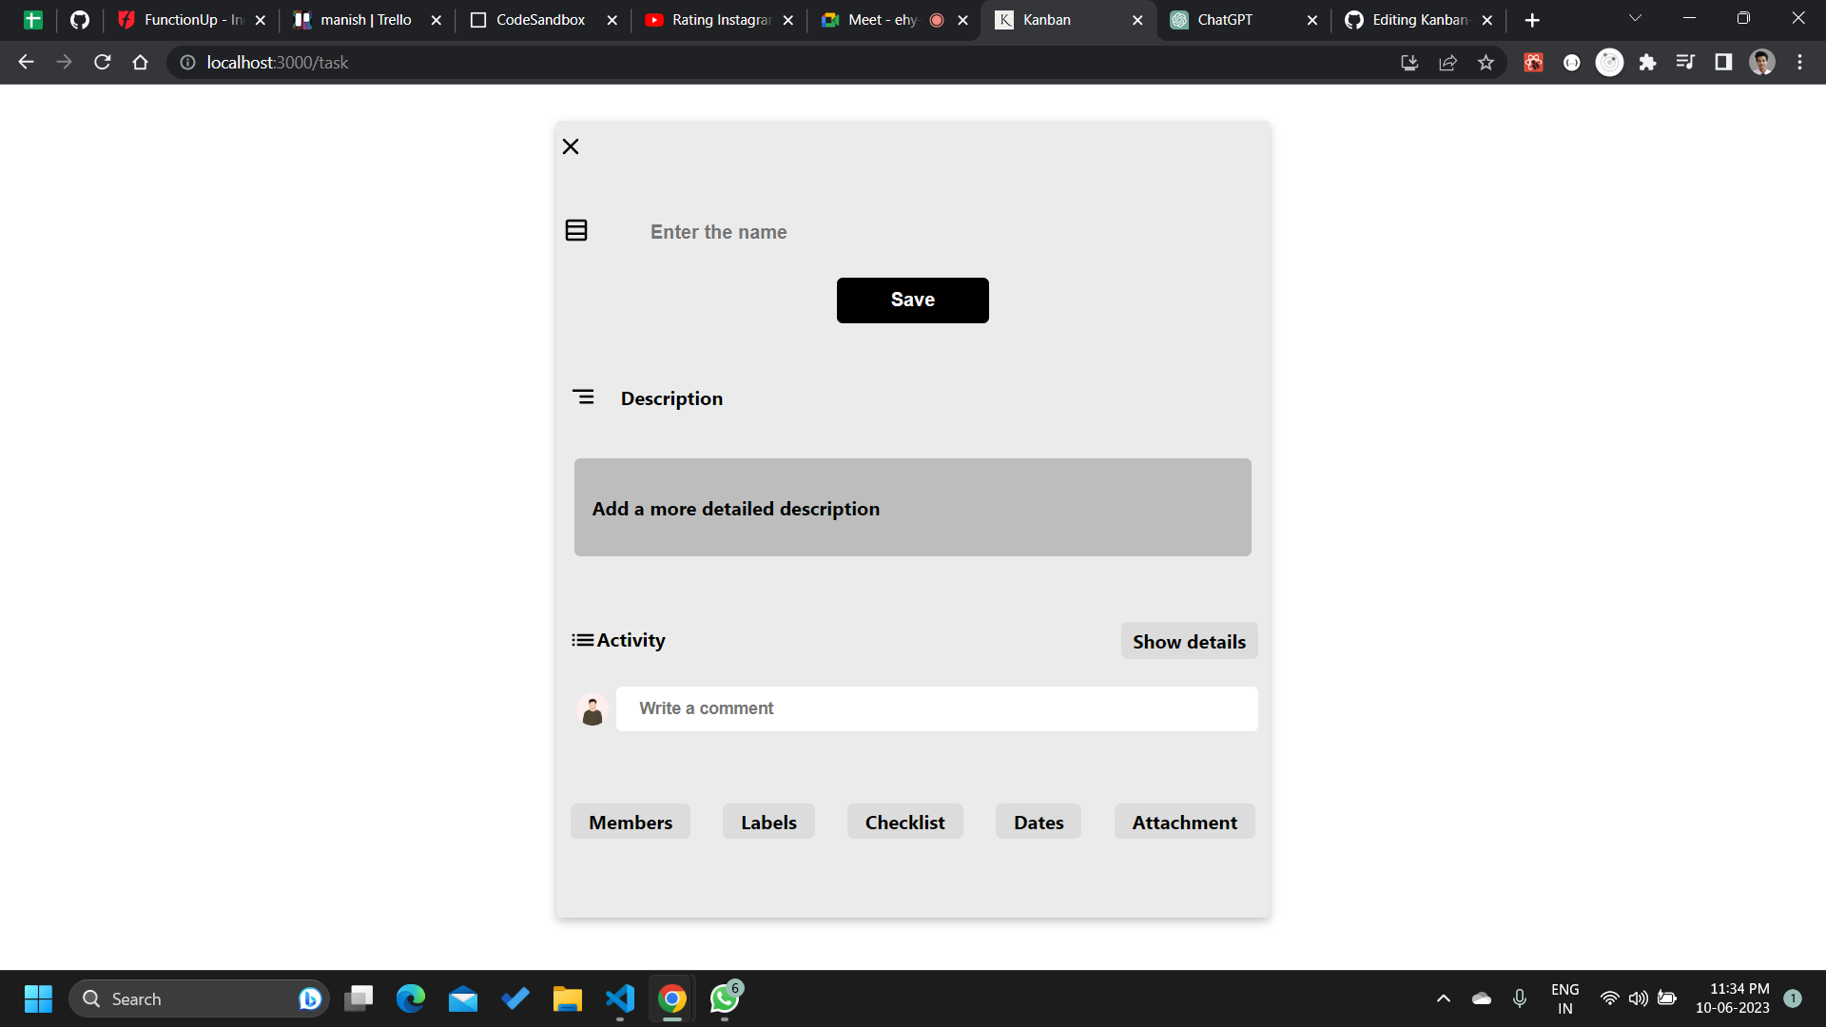Click the Activity list icon

(581, 640)
